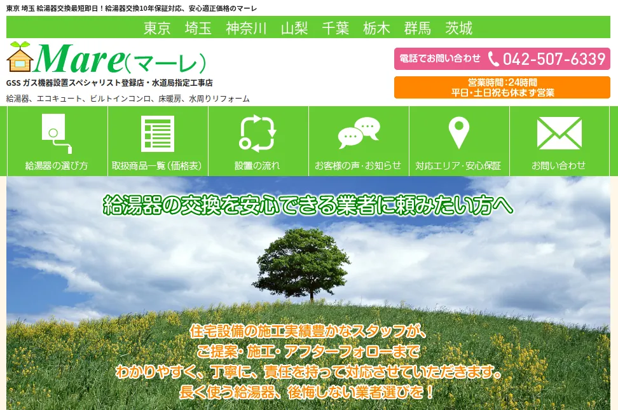Select 千葉 in the green area bar
The width and height of the screenshot is (618, 410).
point(336,28)
